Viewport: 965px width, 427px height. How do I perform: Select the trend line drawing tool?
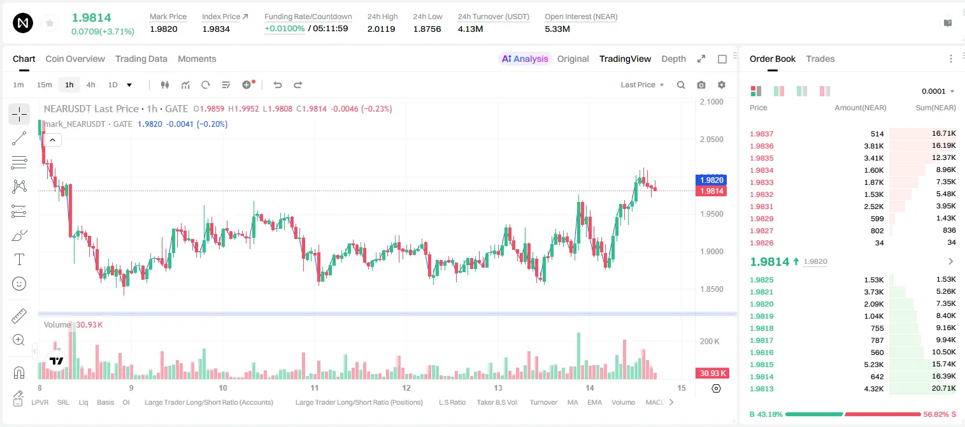click(x=19, y=138)
